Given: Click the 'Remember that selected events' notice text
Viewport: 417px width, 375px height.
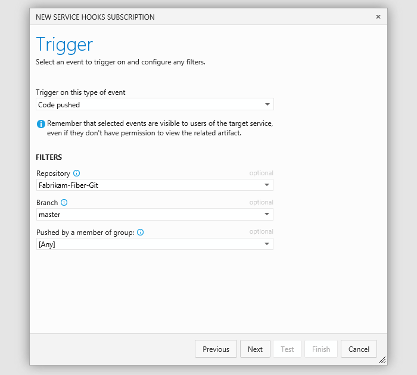Looking at the screenshot, I should tap(160, 128).
